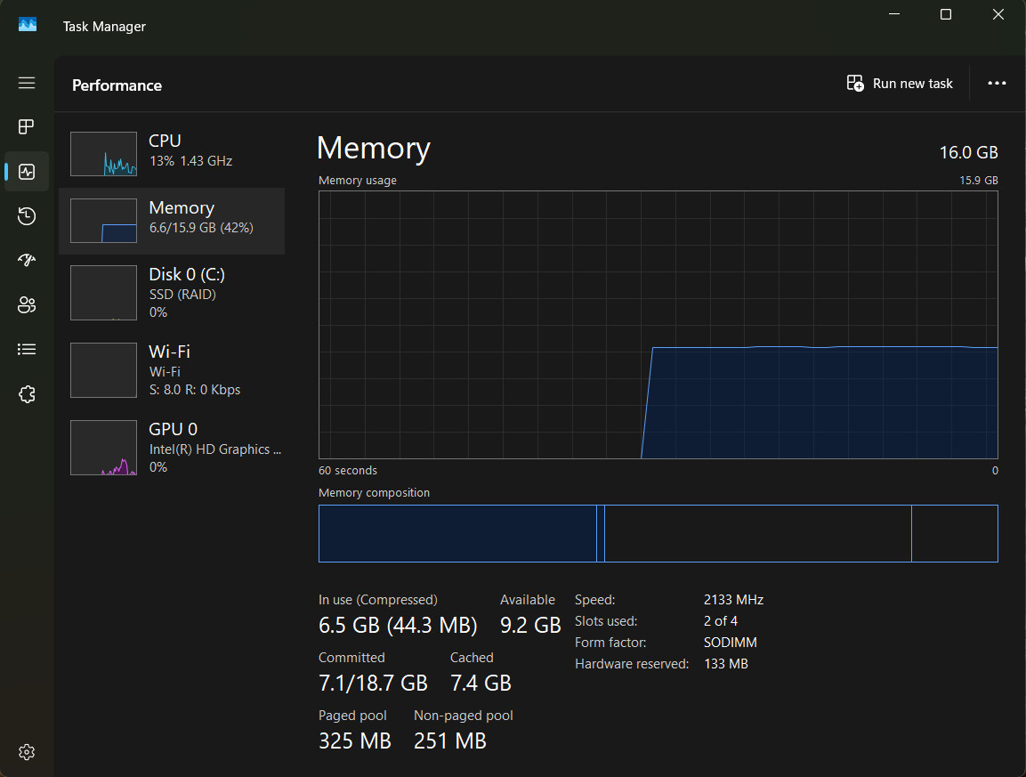Click the Speed "2133 MHz" value
The width and height of the screenshot is (1026, 777).
point(733,600)
